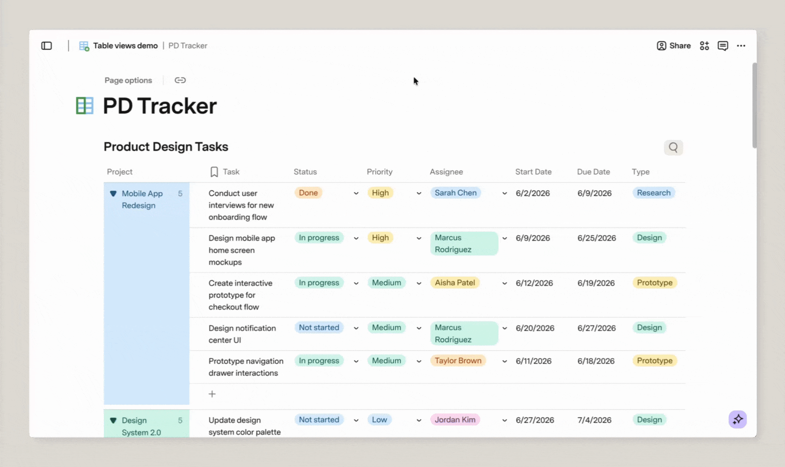Image resolution: width=785 pixels, height=467 pixels.
Task: Open Assignee dropdown for Taylor Brown
Action: 505,361
